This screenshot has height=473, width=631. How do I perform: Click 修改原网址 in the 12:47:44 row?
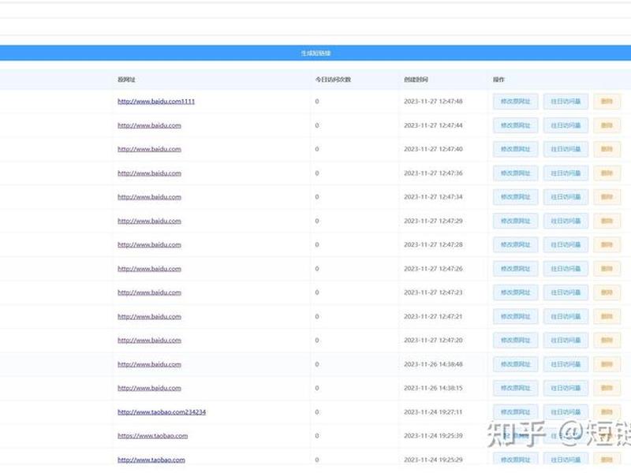pos(516,125)
